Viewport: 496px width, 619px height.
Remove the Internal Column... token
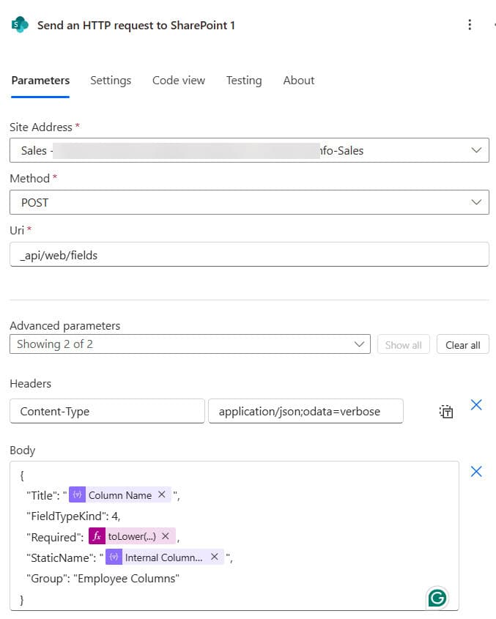tap(215, 557)
